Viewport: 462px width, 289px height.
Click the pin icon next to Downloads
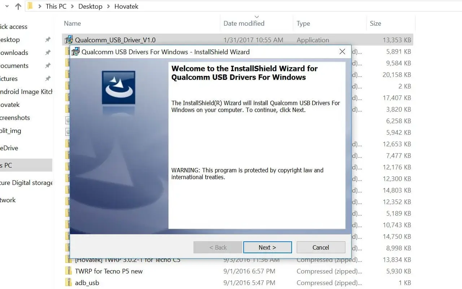point(47,52)
